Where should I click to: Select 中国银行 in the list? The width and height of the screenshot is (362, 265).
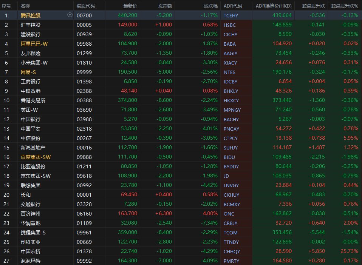point(31,119)
